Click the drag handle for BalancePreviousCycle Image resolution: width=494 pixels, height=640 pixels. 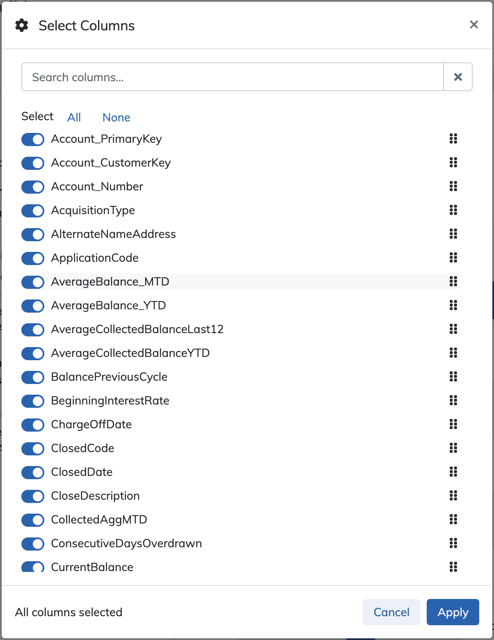(453, 377)
